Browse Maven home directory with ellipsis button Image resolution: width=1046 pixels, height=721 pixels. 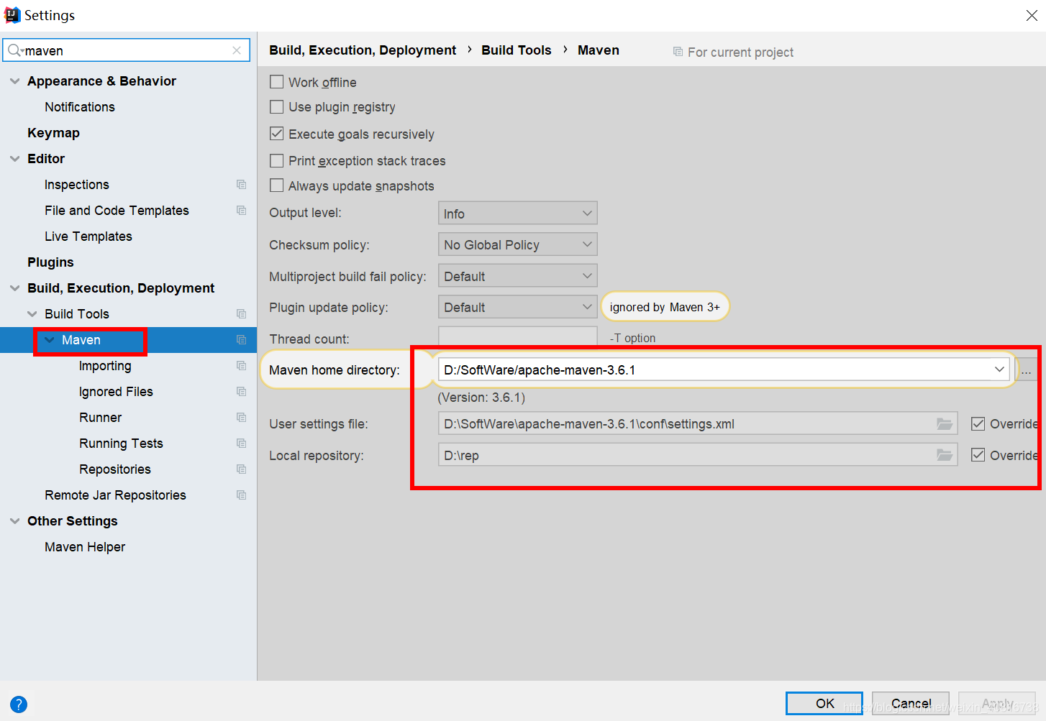1026,369
